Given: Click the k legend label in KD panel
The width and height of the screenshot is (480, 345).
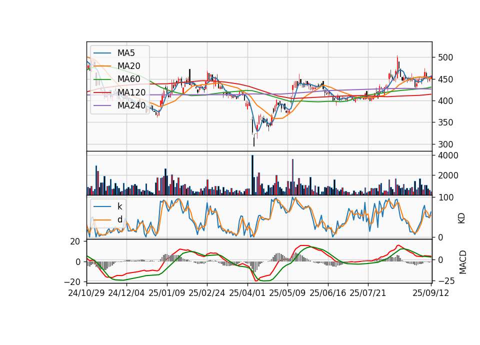Looking at the screenshot, I should coord(119,206).
